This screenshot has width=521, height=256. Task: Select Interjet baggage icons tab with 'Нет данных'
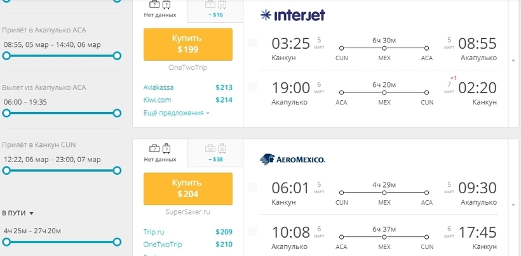coord(160,10)
